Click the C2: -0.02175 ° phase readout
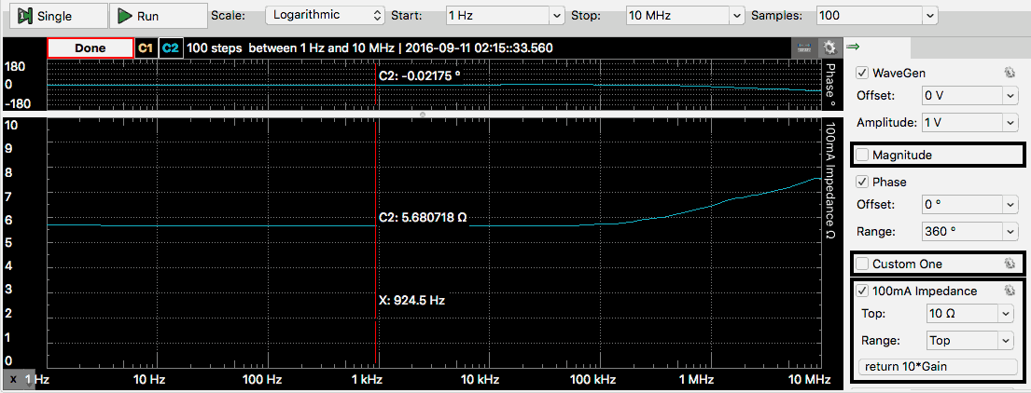 click(420, 75)
